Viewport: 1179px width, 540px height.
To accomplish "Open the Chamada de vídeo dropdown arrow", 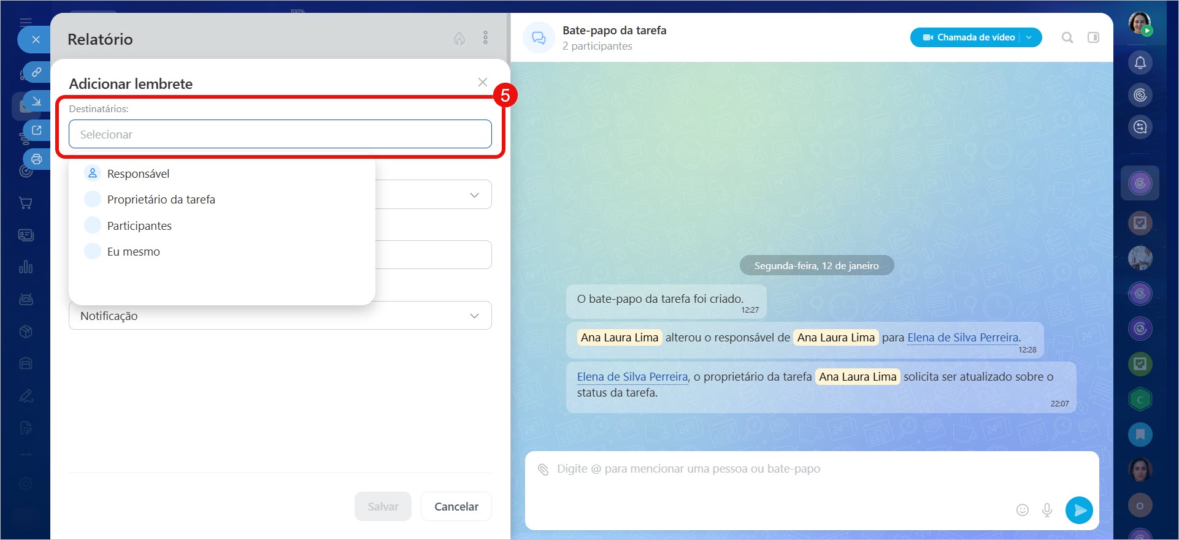I will (1029, 37).
